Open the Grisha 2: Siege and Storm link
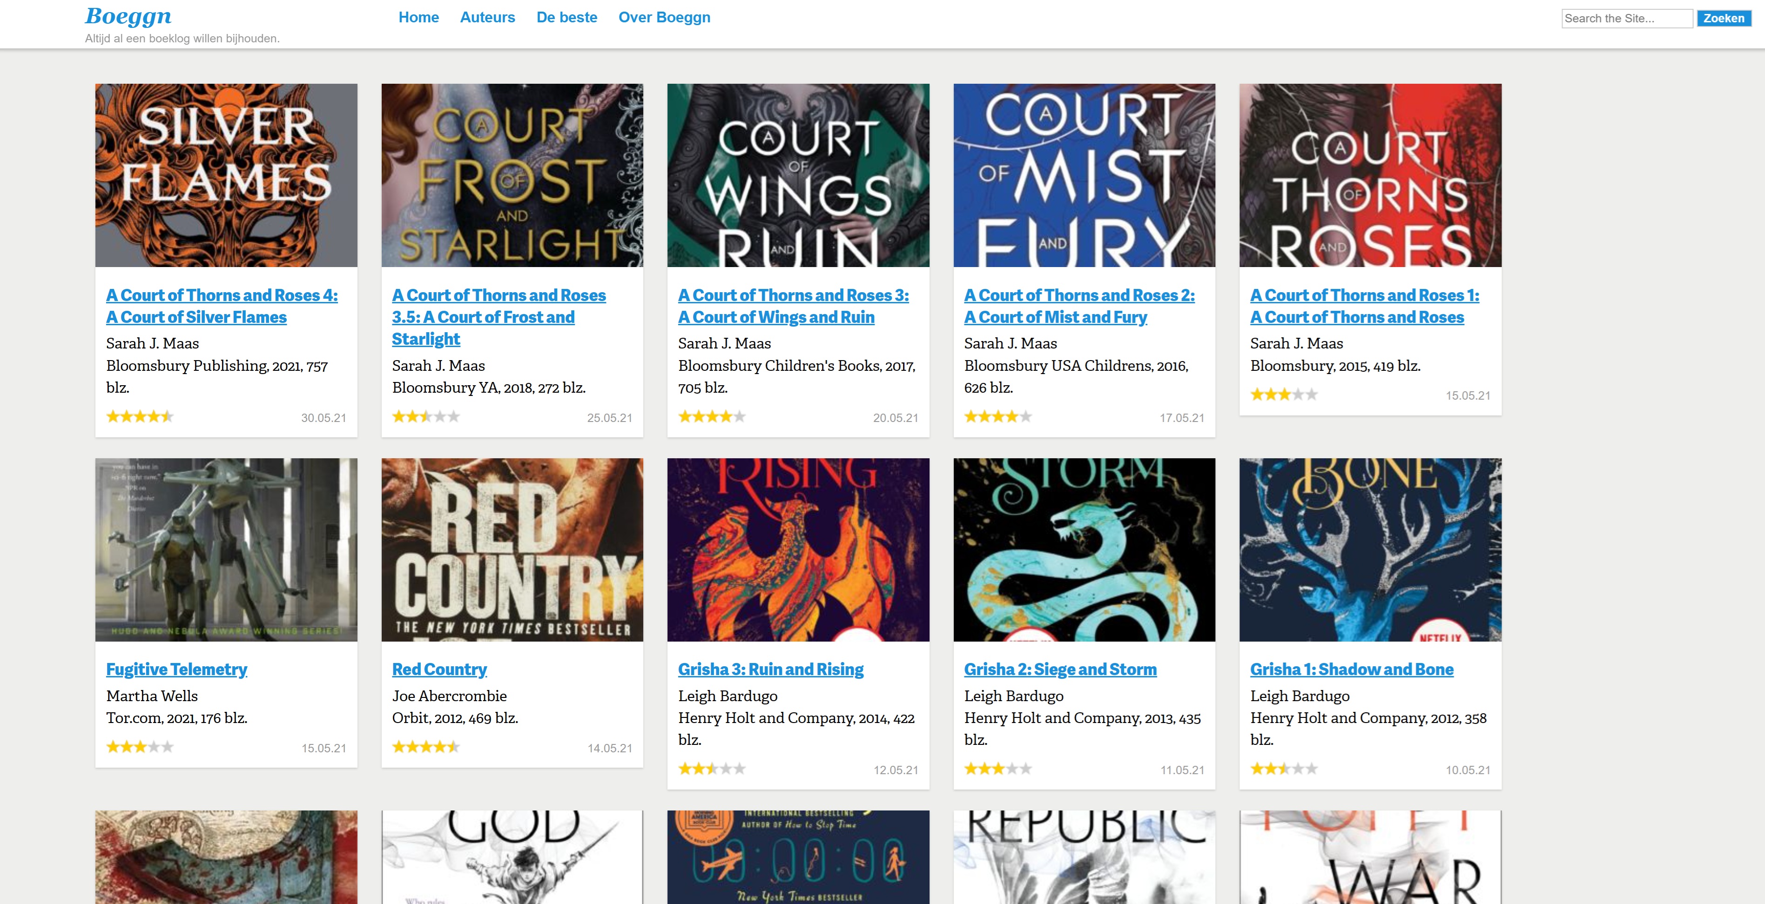 coord(1060,669)
